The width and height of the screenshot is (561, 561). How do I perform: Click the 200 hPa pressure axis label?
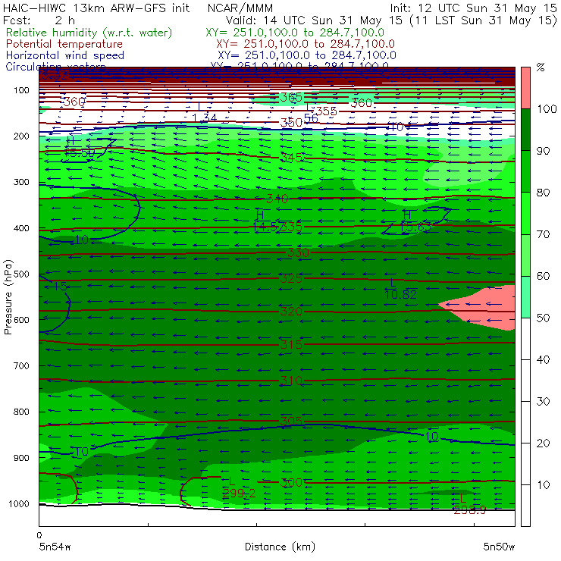(x=21, y=136)
